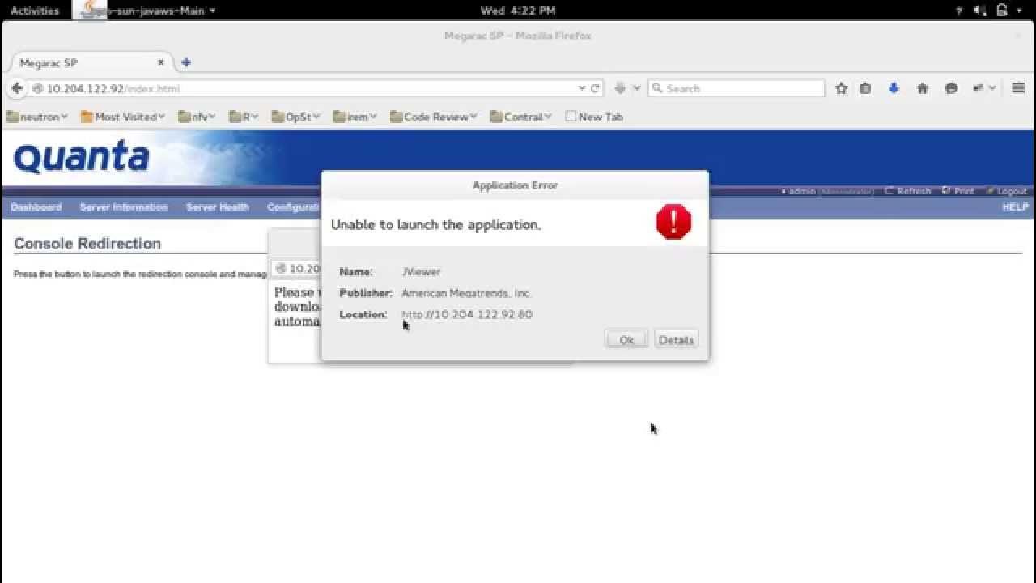Open downloads with the blue arrow icon
The width and height of the screenshot is (1036, 583).
tap(894, 88)
